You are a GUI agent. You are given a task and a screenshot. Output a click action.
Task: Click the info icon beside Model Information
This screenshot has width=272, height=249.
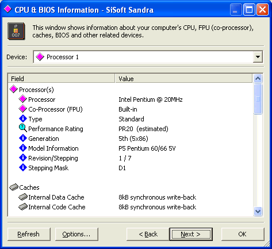pos(23,148)
